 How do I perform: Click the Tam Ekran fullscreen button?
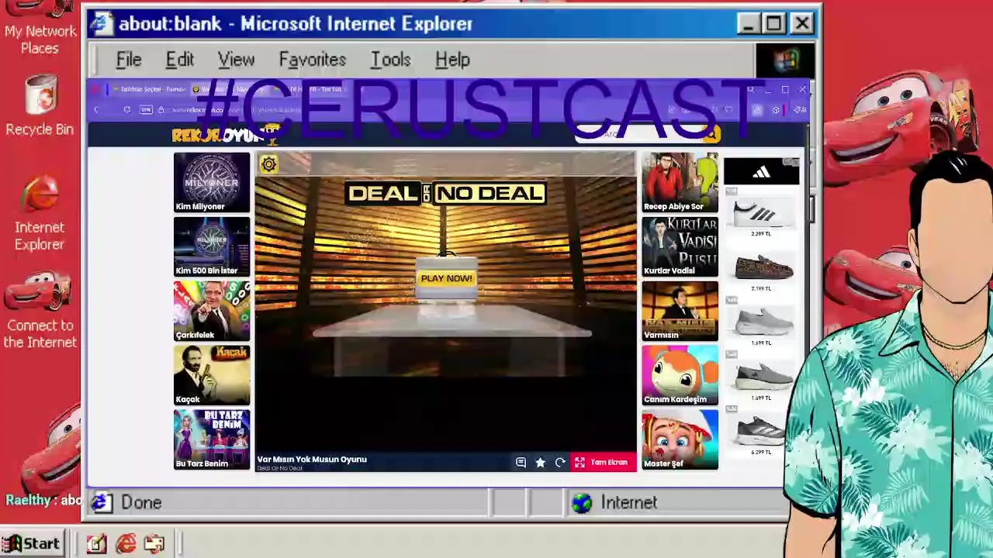[x=603, y=463]
